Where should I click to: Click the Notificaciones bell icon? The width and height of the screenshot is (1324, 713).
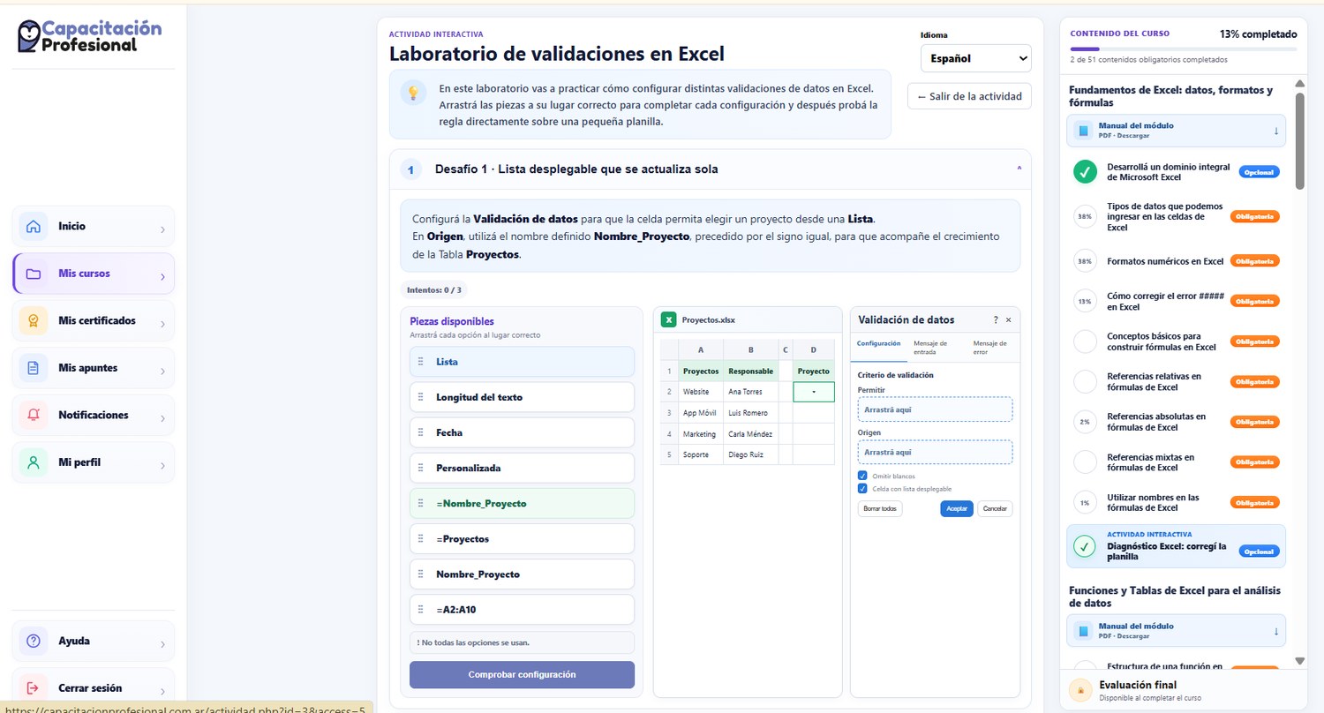pyautogui.click(x=34, y=415)
